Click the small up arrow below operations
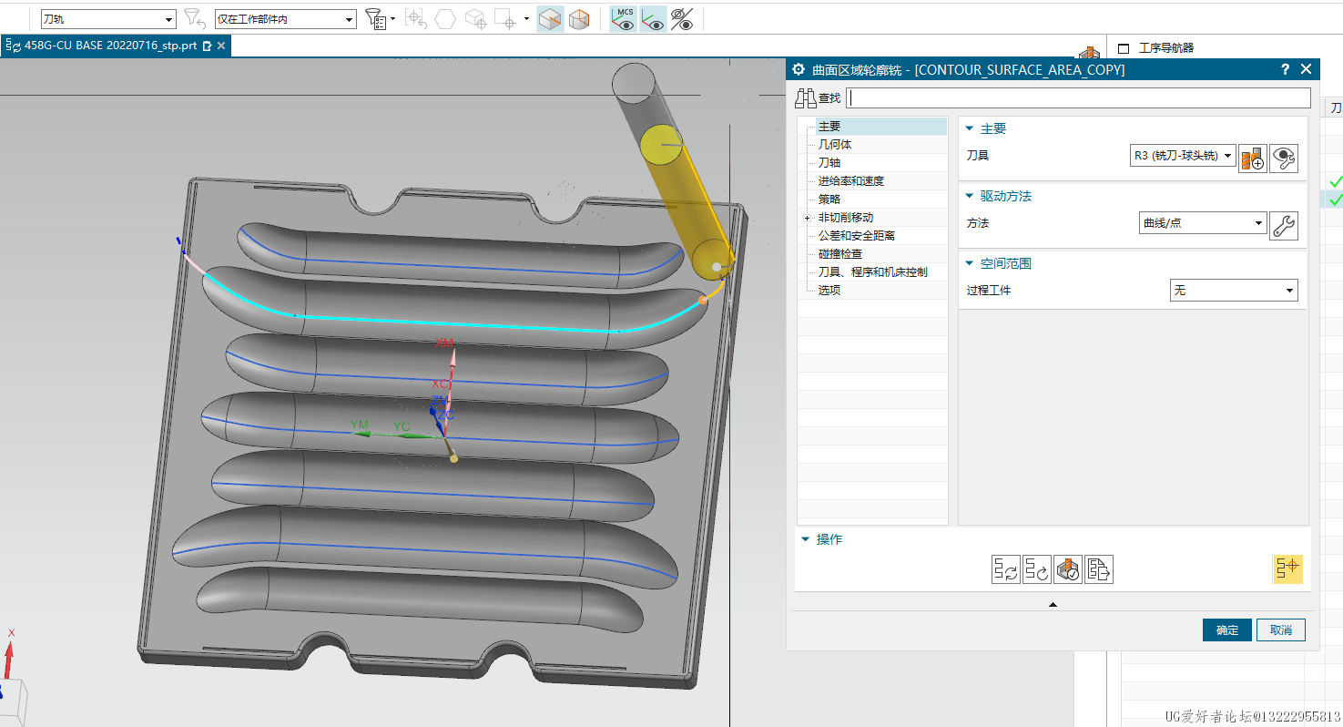 coord(1053,604)
